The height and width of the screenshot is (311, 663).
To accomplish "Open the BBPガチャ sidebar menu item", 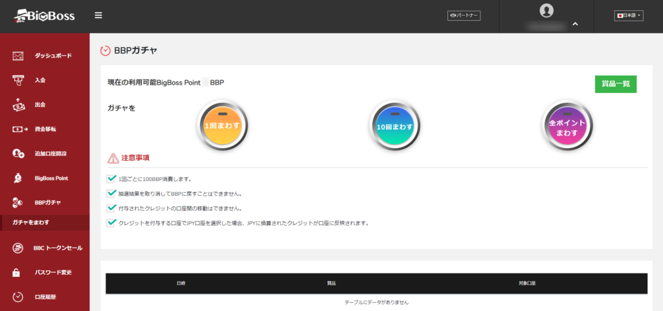I will [47, 202].
